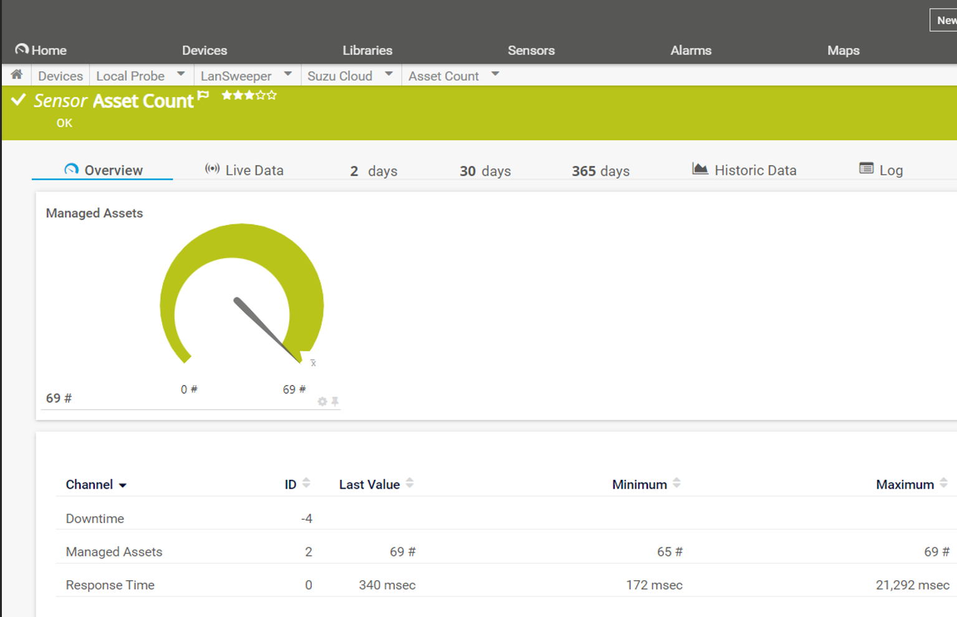Click the home icon in the breadcrumb bar
957x617 pixels.
[17, 75]
